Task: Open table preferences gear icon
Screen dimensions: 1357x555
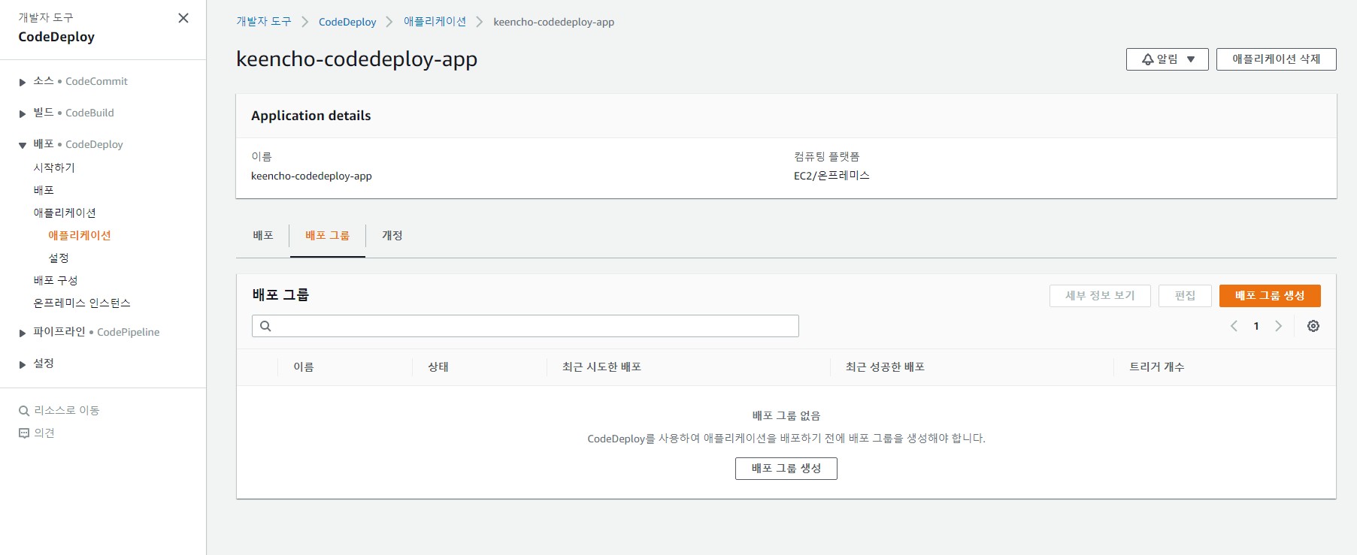Action: tap(1313, 326)
